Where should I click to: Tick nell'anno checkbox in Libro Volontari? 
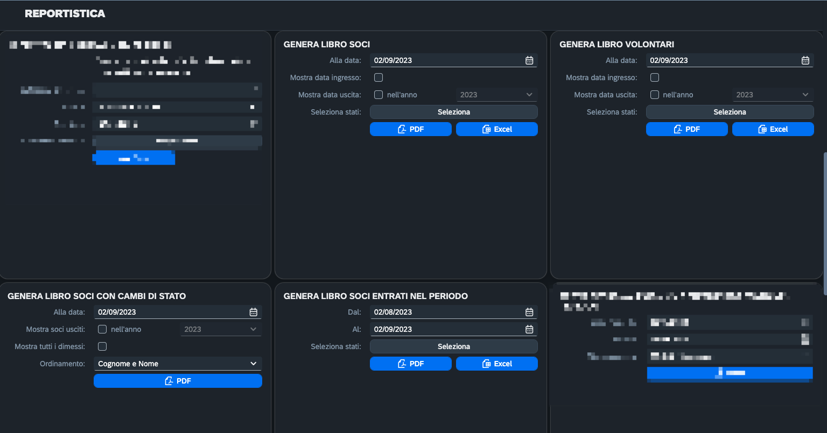[x=655, y=95]
